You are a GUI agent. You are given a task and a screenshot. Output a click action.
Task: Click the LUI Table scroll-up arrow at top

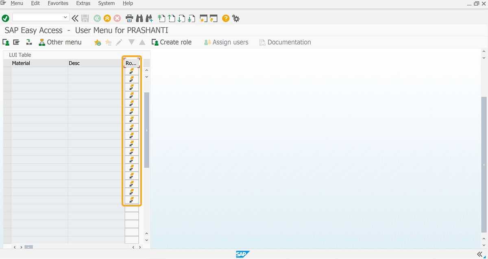(x=147, y=70)
